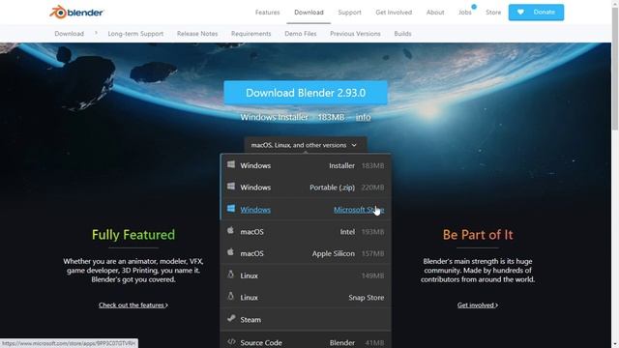Click the Donate button
Image resolution: width=619 pixels, height=348 pixels.
point(536,13)
